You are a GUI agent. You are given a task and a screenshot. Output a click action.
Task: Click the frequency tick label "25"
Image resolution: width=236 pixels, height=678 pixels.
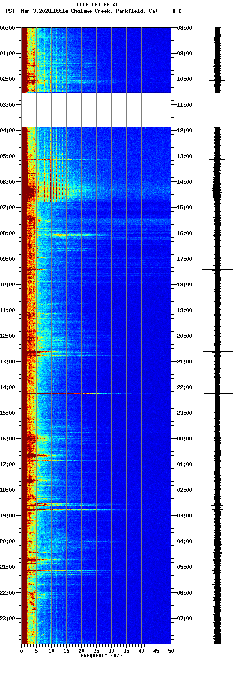click(x=96, y=651)
